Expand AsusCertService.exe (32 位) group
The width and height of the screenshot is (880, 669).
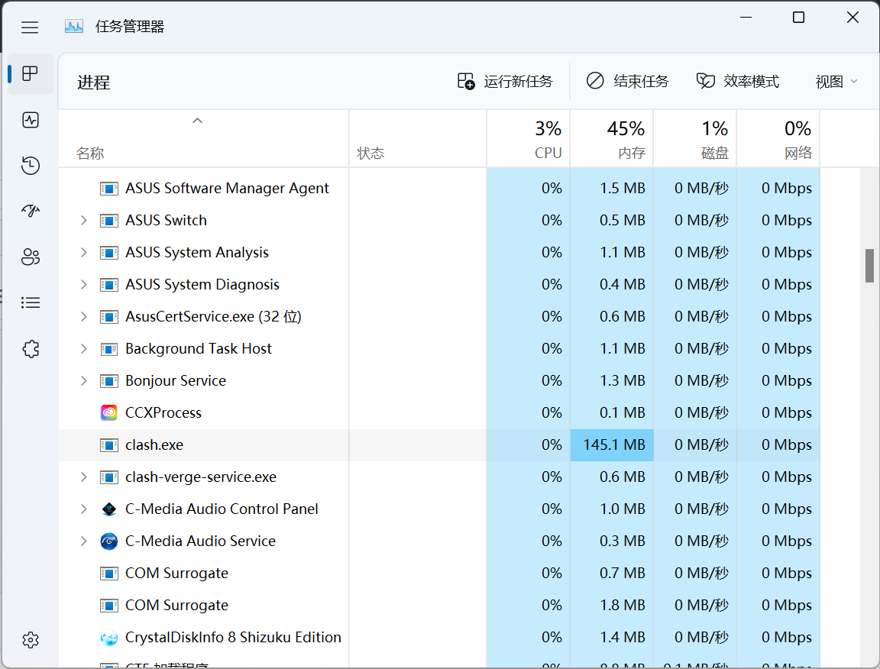point(83,316)
